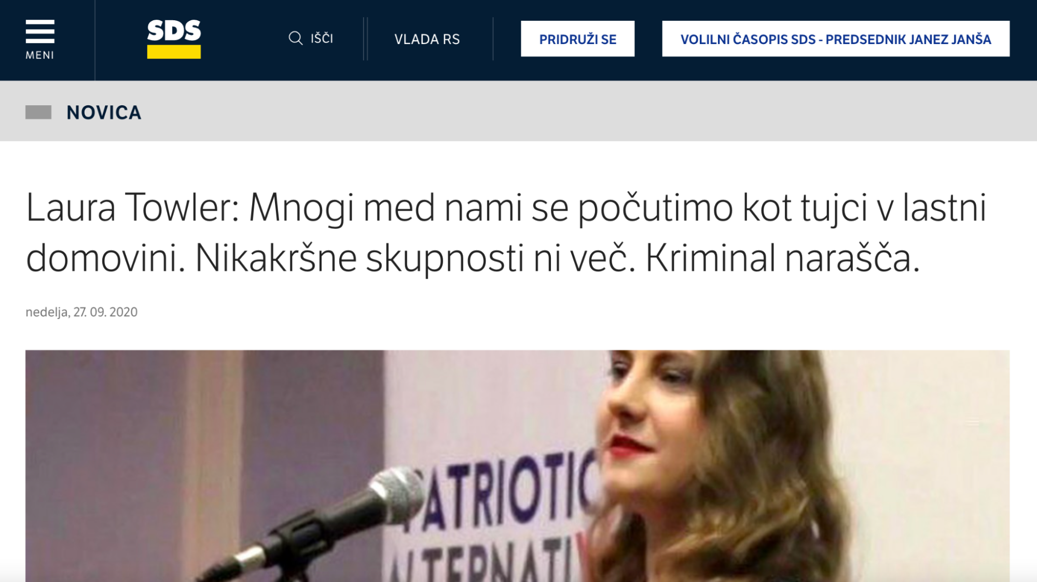The height and width of the screenshot is (582, 1037).
Task: Select the NOVICA section heading
Action: [104, 113]
